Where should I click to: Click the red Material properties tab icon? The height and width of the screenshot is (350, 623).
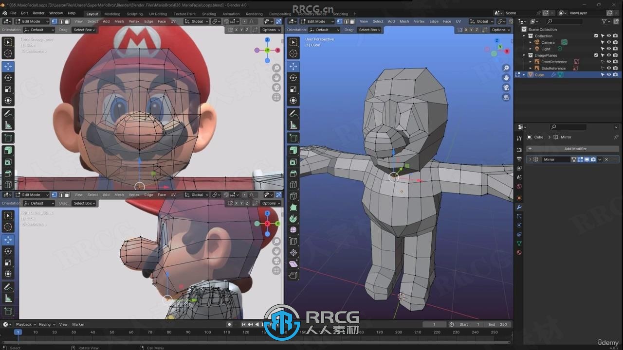[519, 252]
